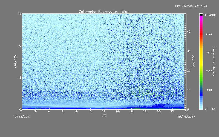Click the 4: hour tick label
The width and height of the screenshot is (219, 137).
click(x=50, y=112)
